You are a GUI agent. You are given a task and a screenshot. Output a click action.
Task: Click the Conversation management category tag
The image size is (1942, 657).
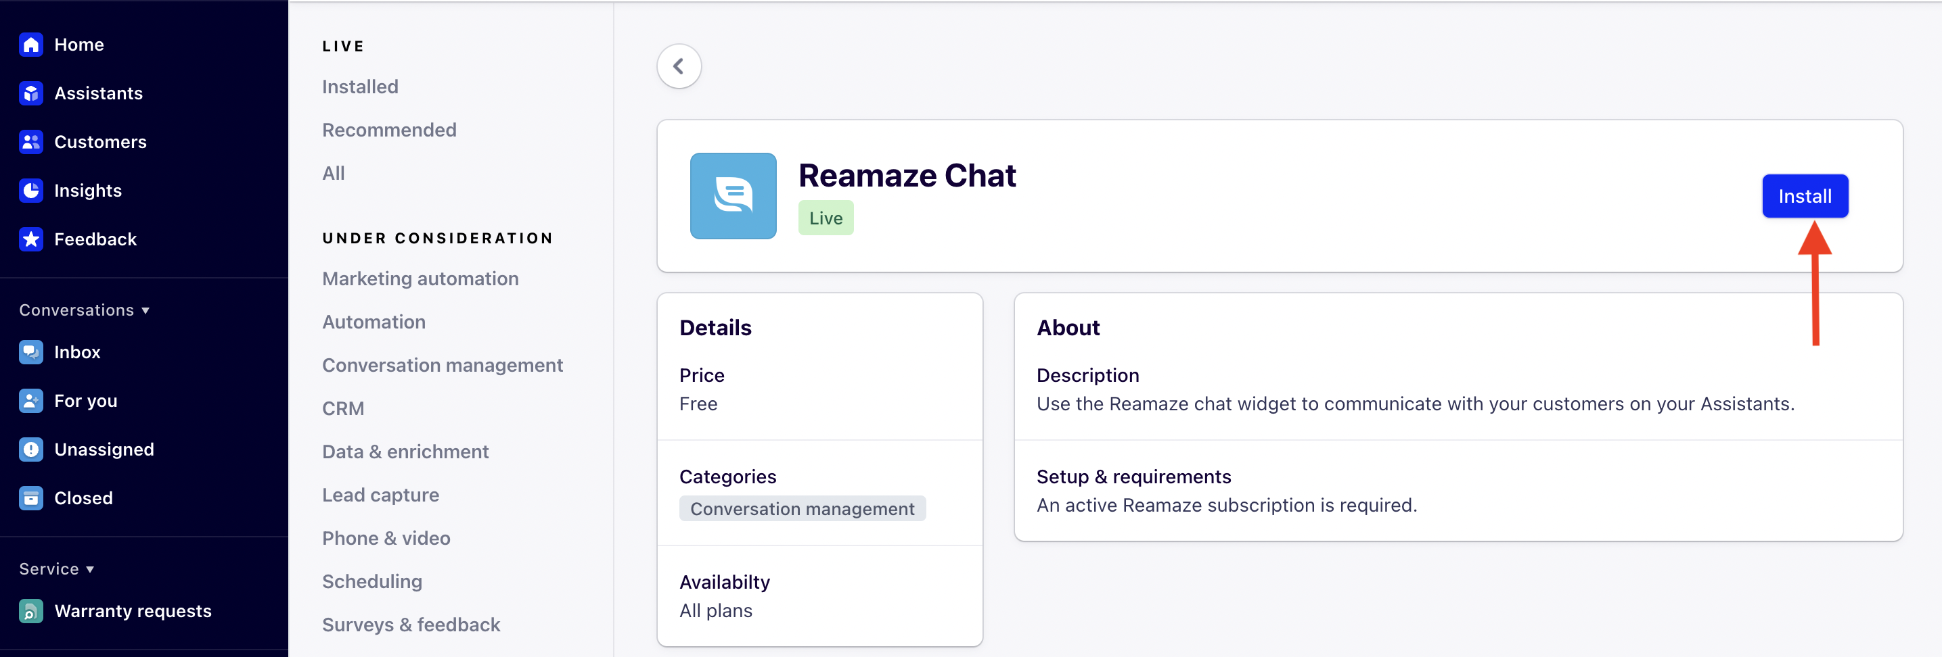point(802,508)
